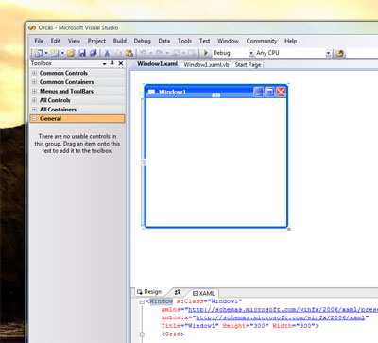Open the Community menu
Image resolution: width=378 pixels, height=343 pixels.
(x=262, y=41)
